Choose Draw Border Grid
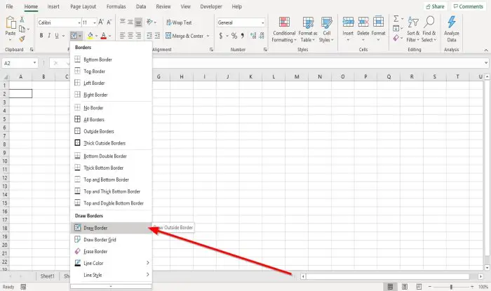491x291 pixels. tap(111, 240)
